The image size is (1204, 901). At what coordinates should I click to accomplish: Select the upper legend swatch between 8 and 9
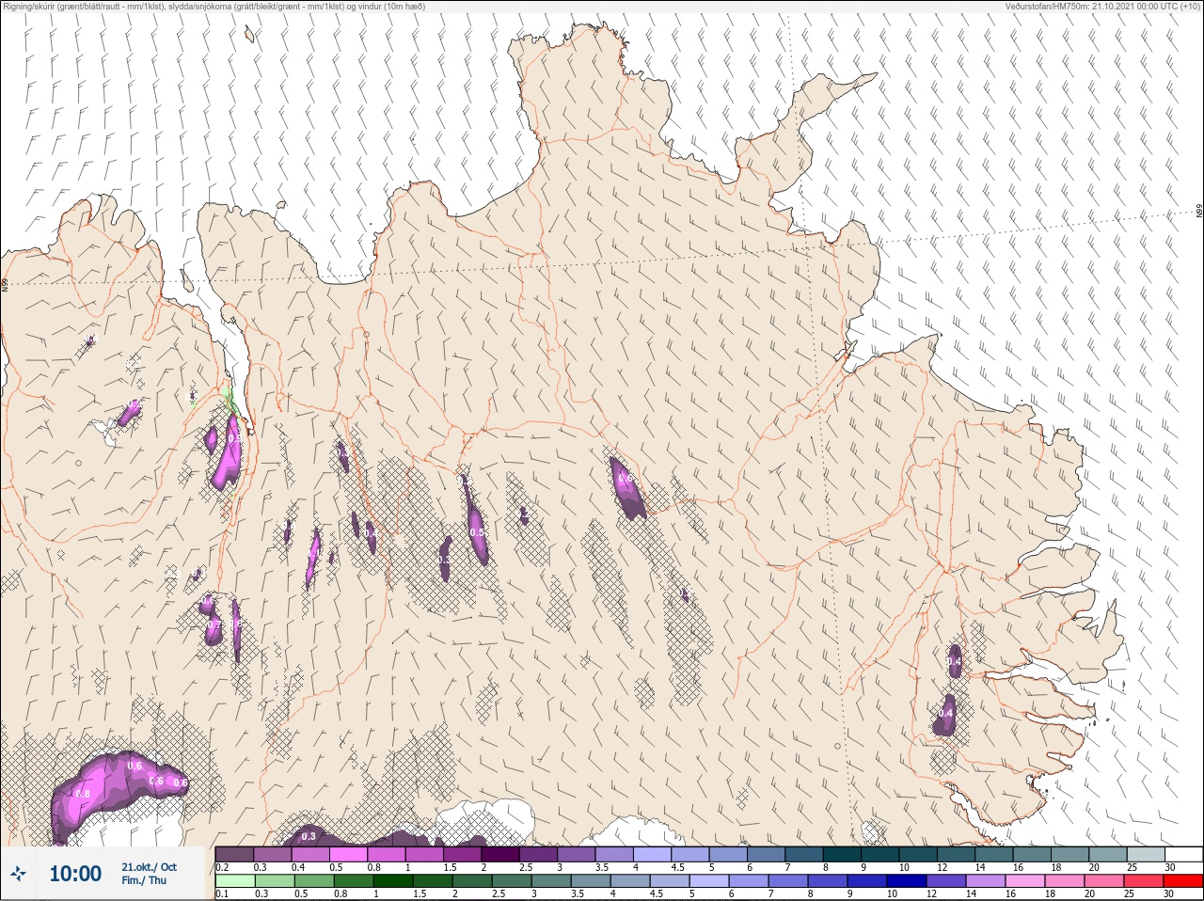pos(842,854)
